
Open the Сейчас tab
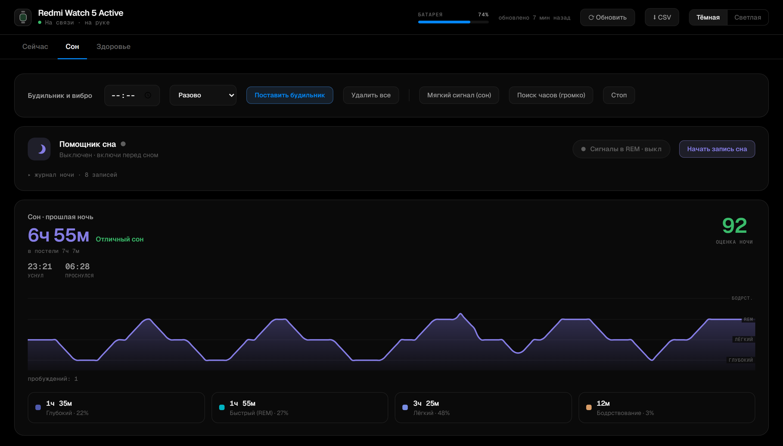pos(35,47)
